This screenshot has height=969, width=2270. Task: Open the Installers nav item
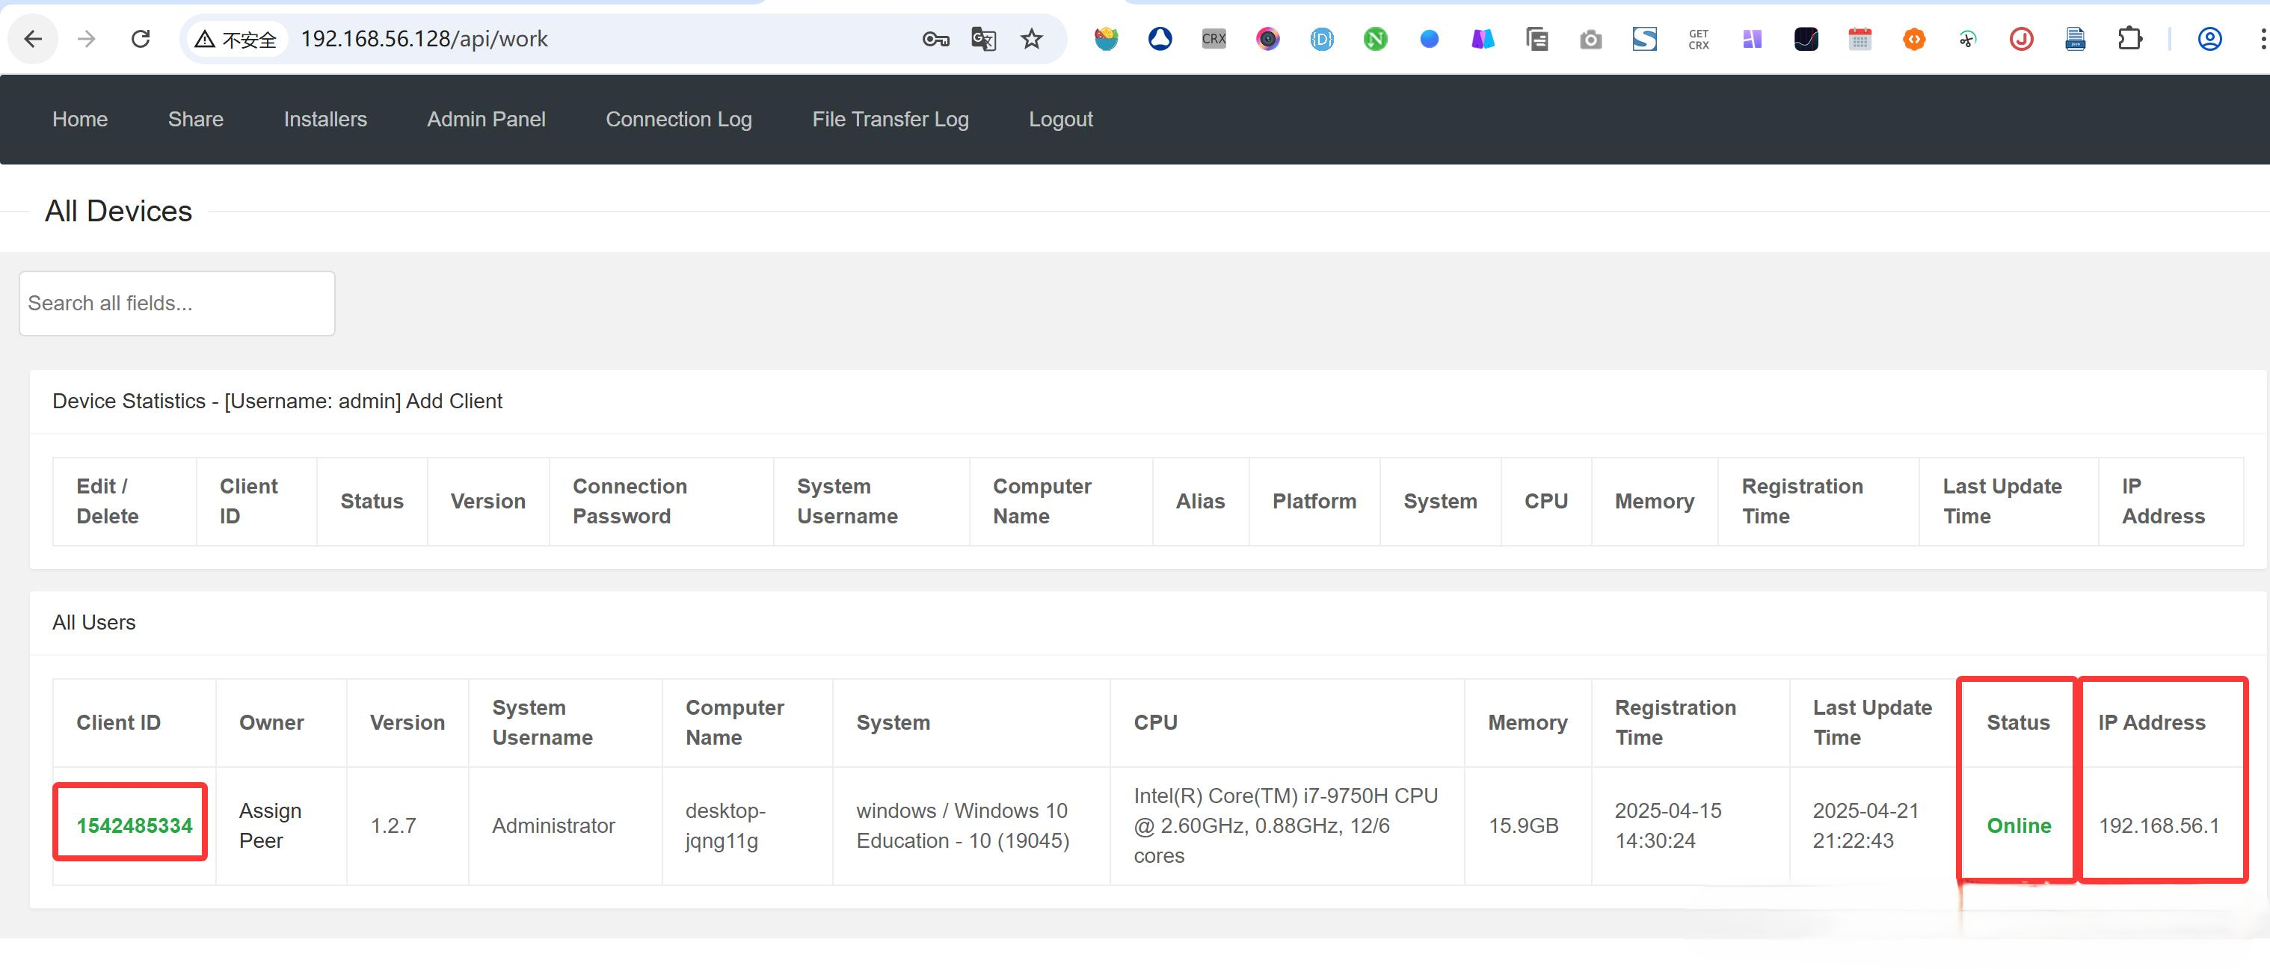[324, 119]
